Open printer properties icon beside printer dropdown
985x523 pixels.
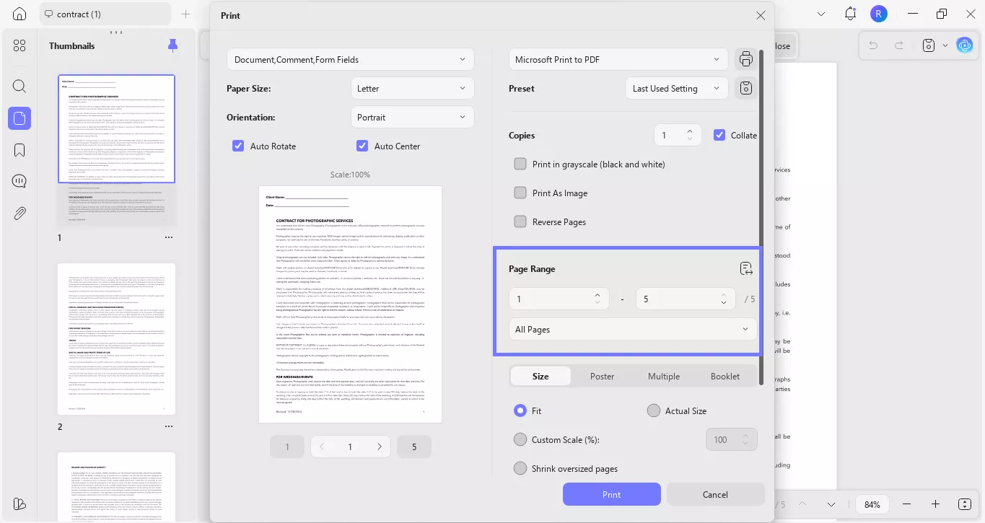746,59
